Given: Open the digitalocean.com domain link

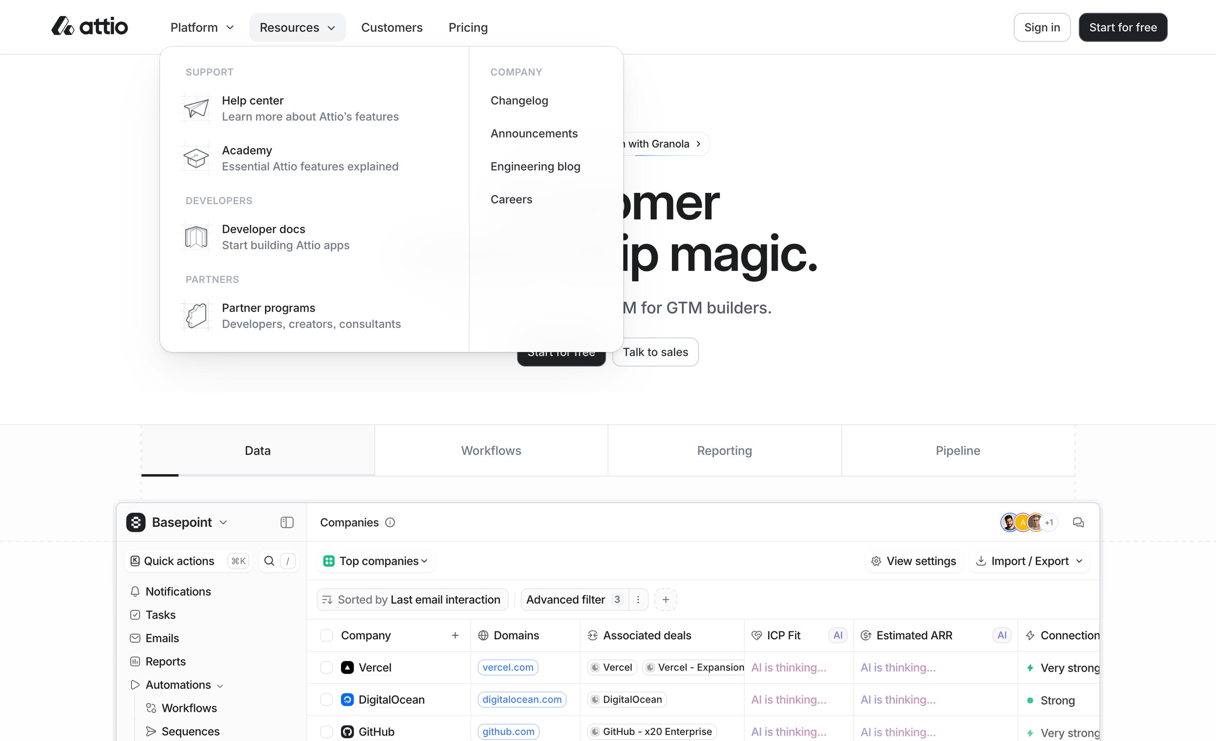Looking at the screenshot, I should tap(522, 700).
